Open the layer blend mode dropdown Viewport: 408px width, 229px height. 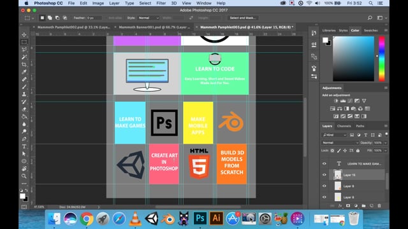pos(340,142)
